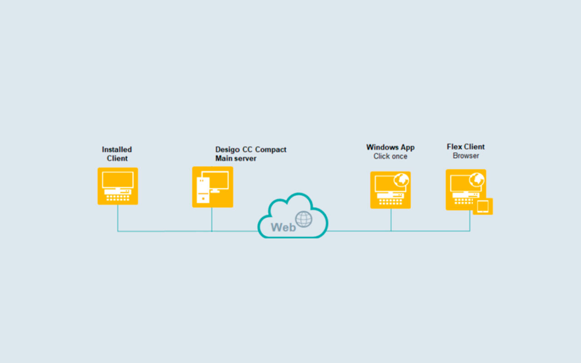
Task: Click the tower unit in the server icon
Action: [x=203, y=190]
